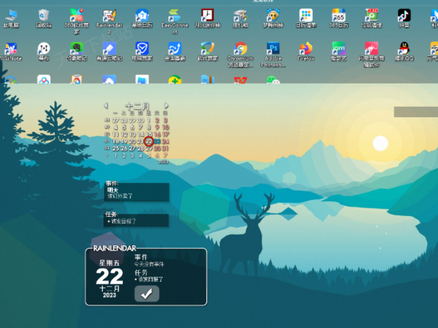
Task: Select date 31 in the calendar
Action: point(165,148)
